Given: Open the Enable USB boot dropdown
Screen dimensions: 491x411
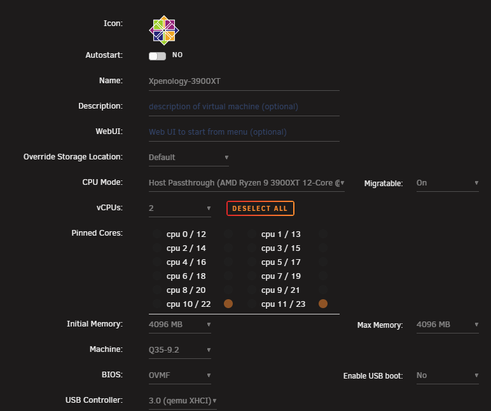Looking at the screenshot, I should click(x=448, y=375).
